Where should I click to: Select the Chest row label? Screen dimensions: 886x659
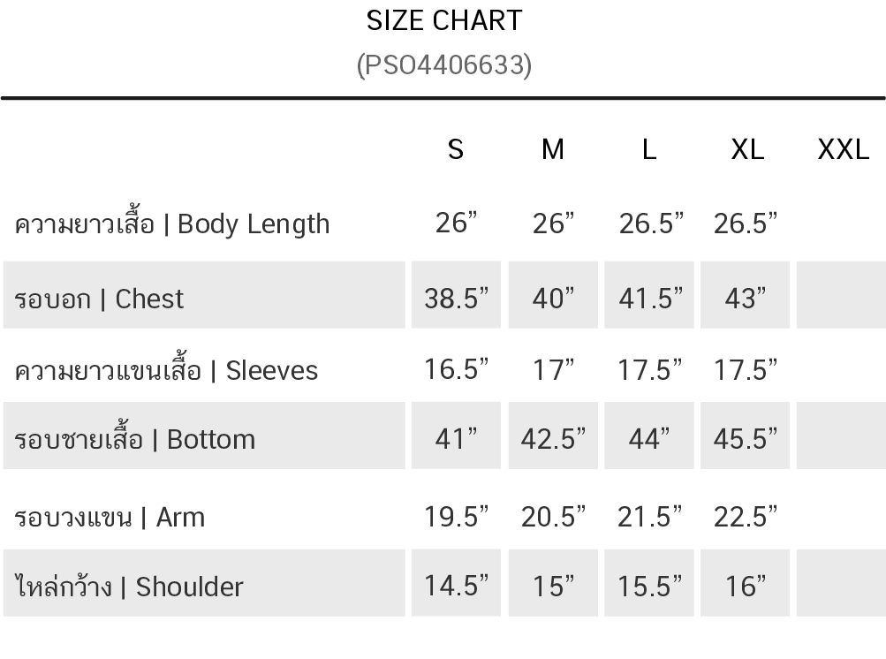(99, 299)
